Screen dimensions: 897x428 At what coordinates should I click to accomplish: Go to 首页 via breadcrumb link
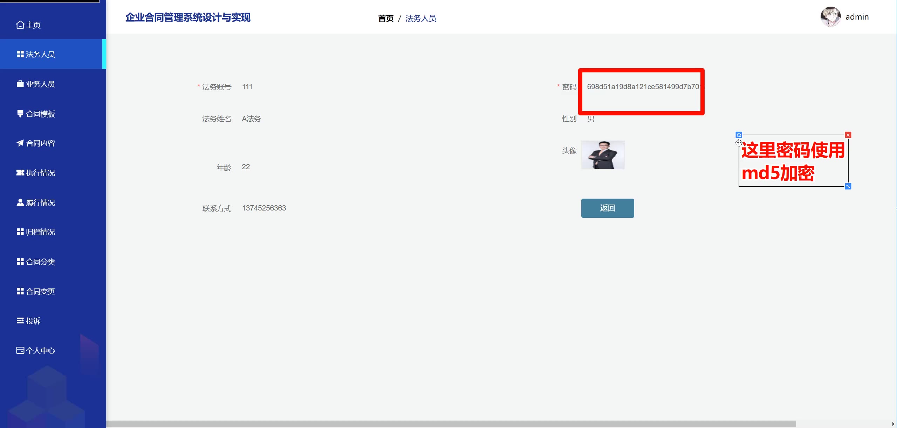pyautogui.click(x=385, y=18)
